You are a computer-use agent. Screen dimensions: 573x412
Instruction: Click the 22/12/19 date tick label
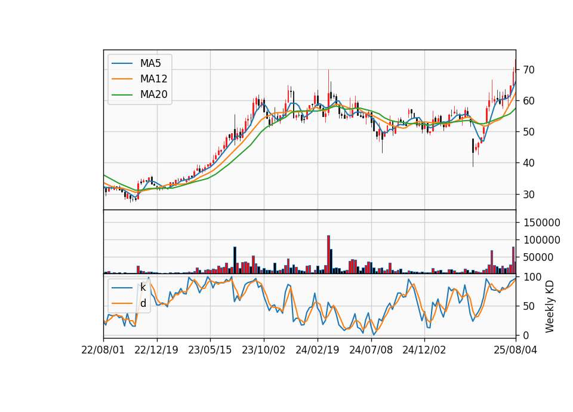156,350
